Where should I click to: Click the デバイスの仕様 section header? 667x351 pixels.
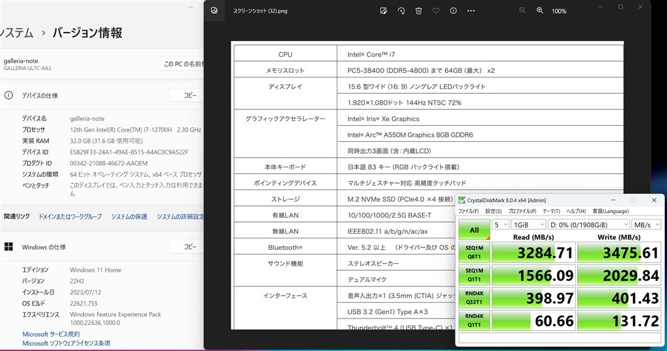click(40, 96)
